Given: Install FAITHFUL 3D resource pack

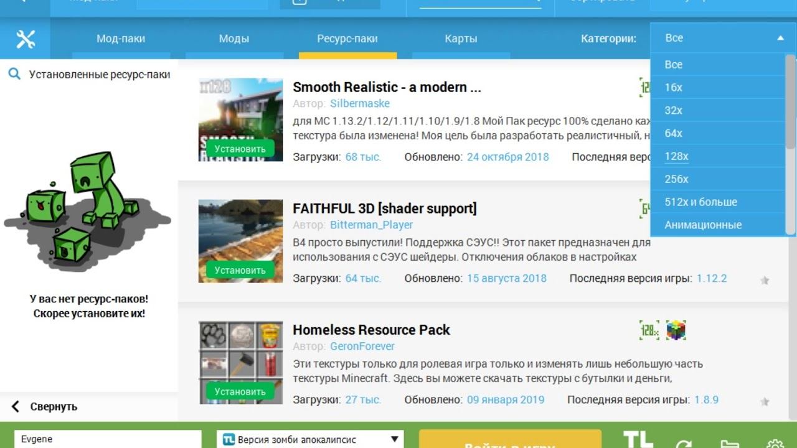Looking at the screenshot, I should (240, 270).
